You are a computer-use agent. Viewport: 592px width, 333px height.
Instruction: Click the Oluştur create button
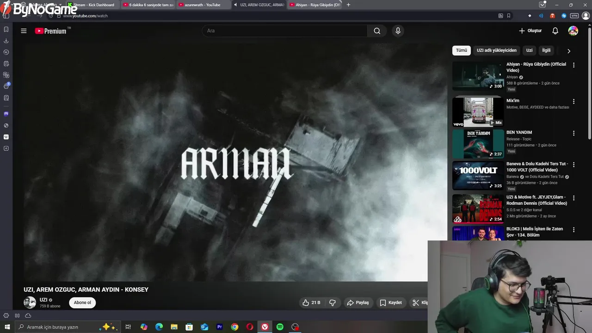530,31
